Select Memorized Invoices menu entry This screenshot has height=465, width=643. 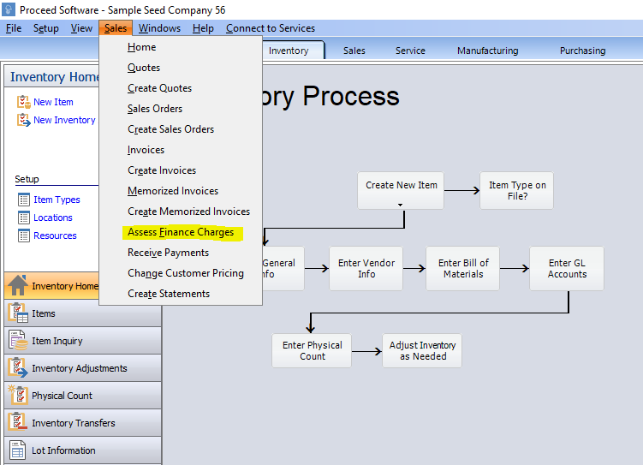click(x=181, y=191)
